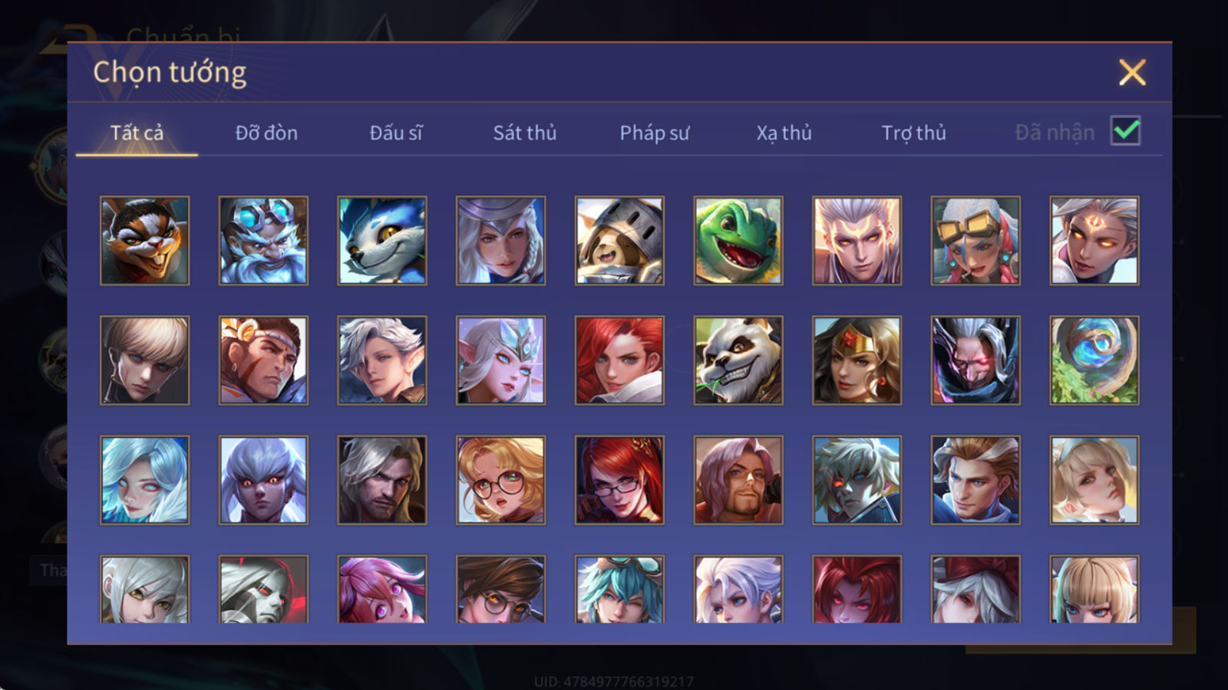Toggle the Đã nhận checkbox
The height and width of the screenshot is (690, 1228).
[1125, 131]
